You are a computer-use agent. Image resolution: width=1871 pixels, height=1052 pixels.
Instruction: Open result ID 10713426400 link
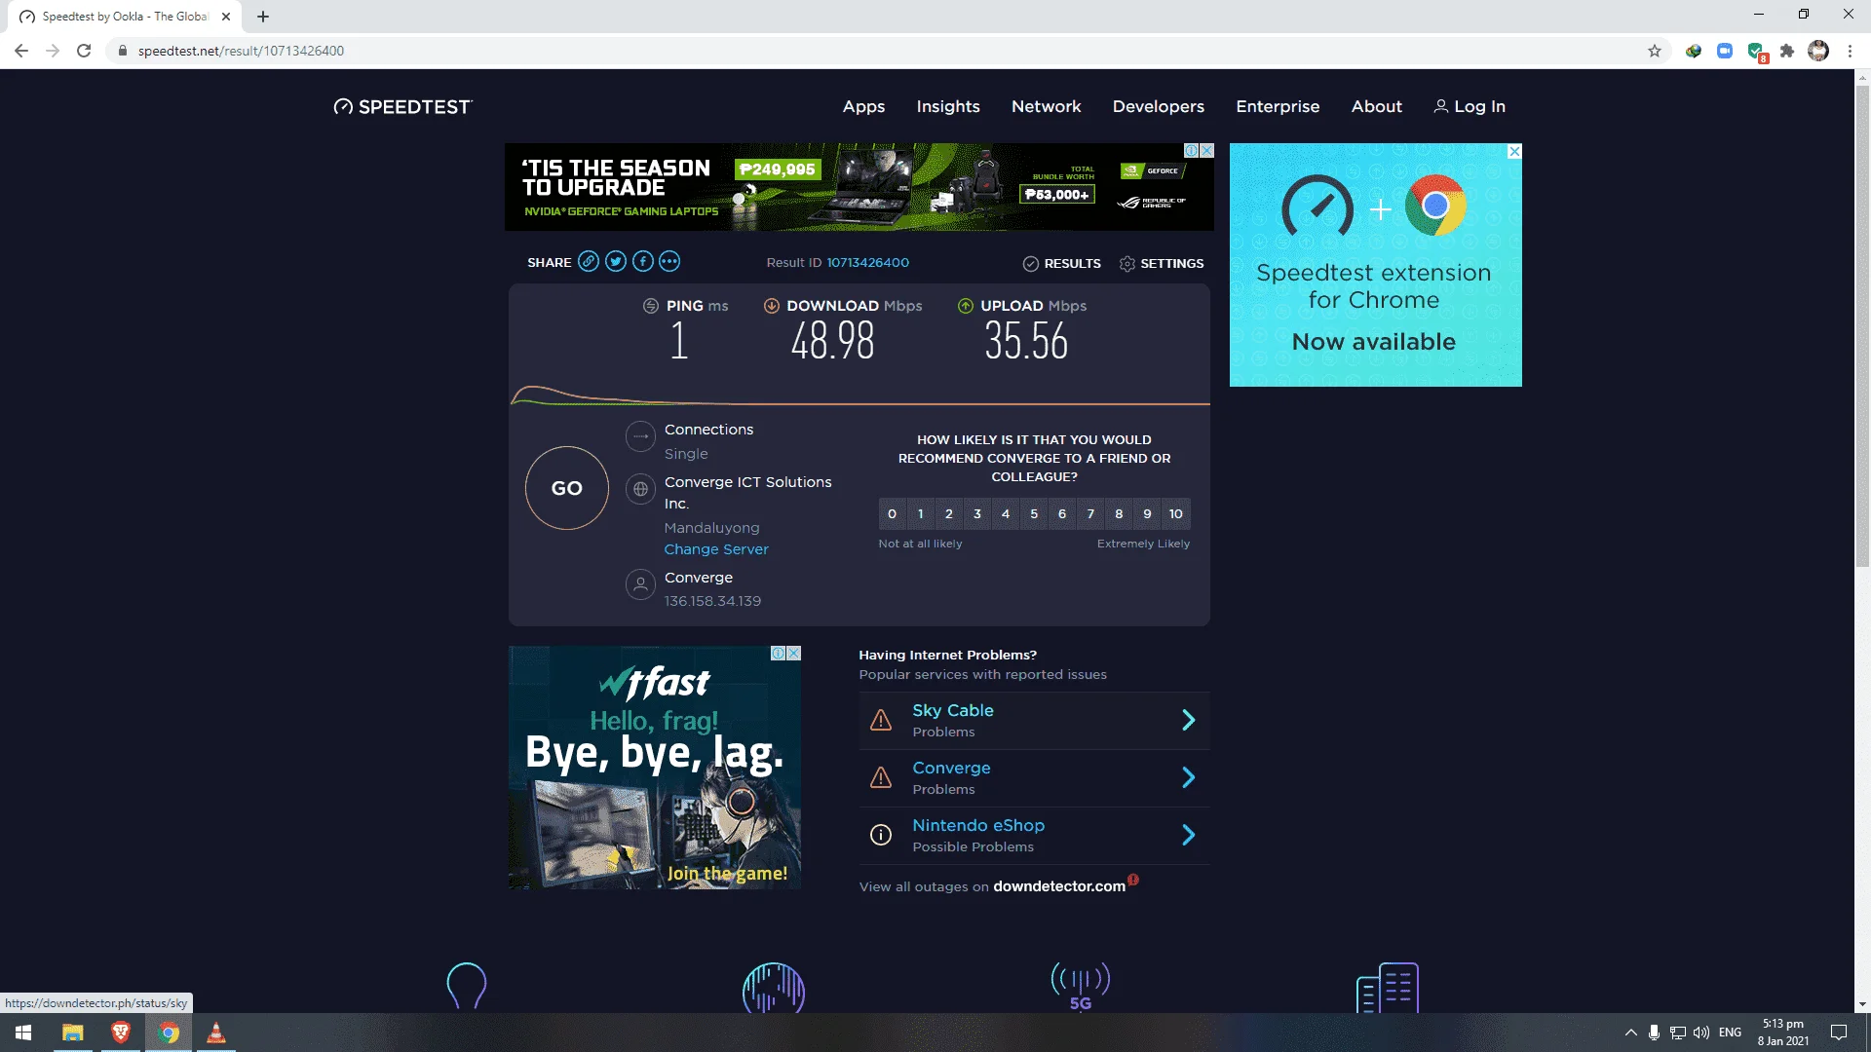(x=867, y=263)
